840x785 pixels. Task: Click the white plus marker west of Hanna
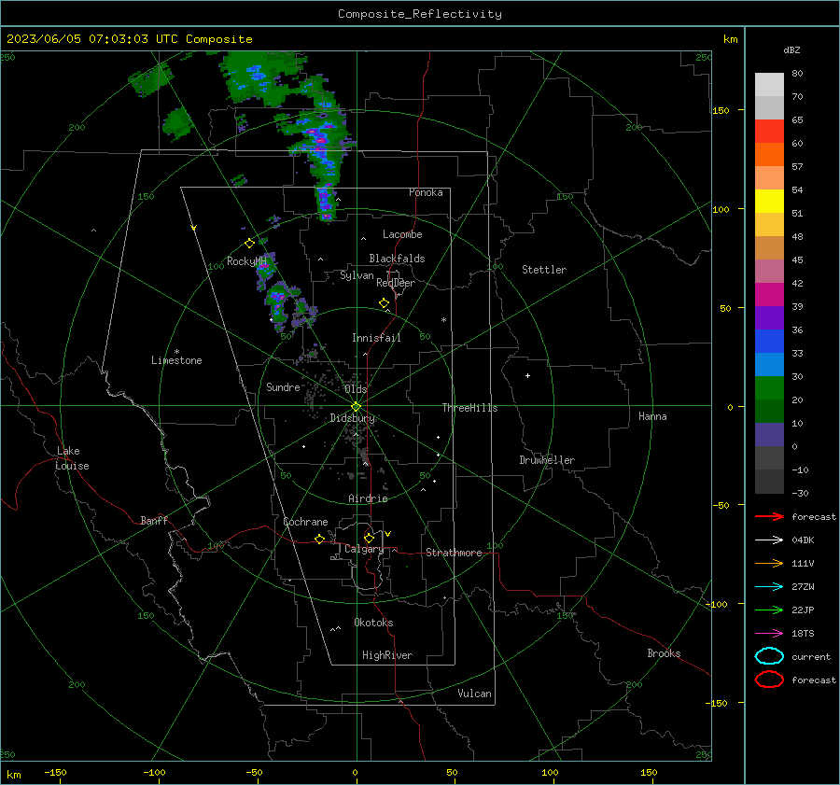pyautogui.click(x=527, y=375)
